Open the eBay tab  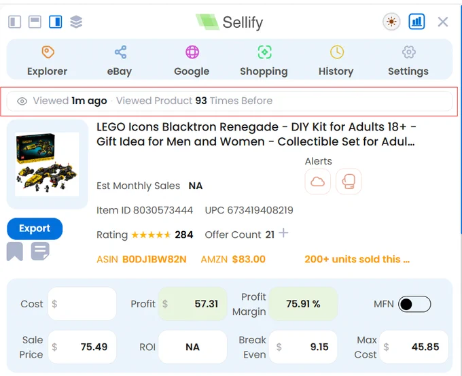[120, 61]
